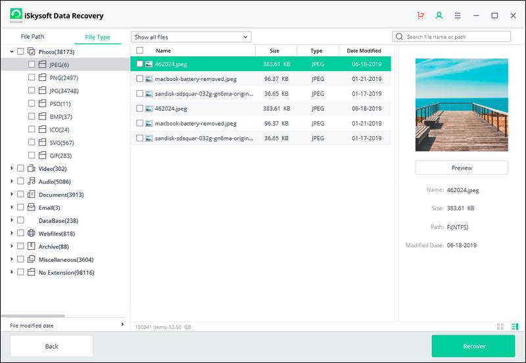Viewport: 526px width, 363px height.
Task: Sort by the Name column header
Action: pyautogui.click(x=163, y=51)
